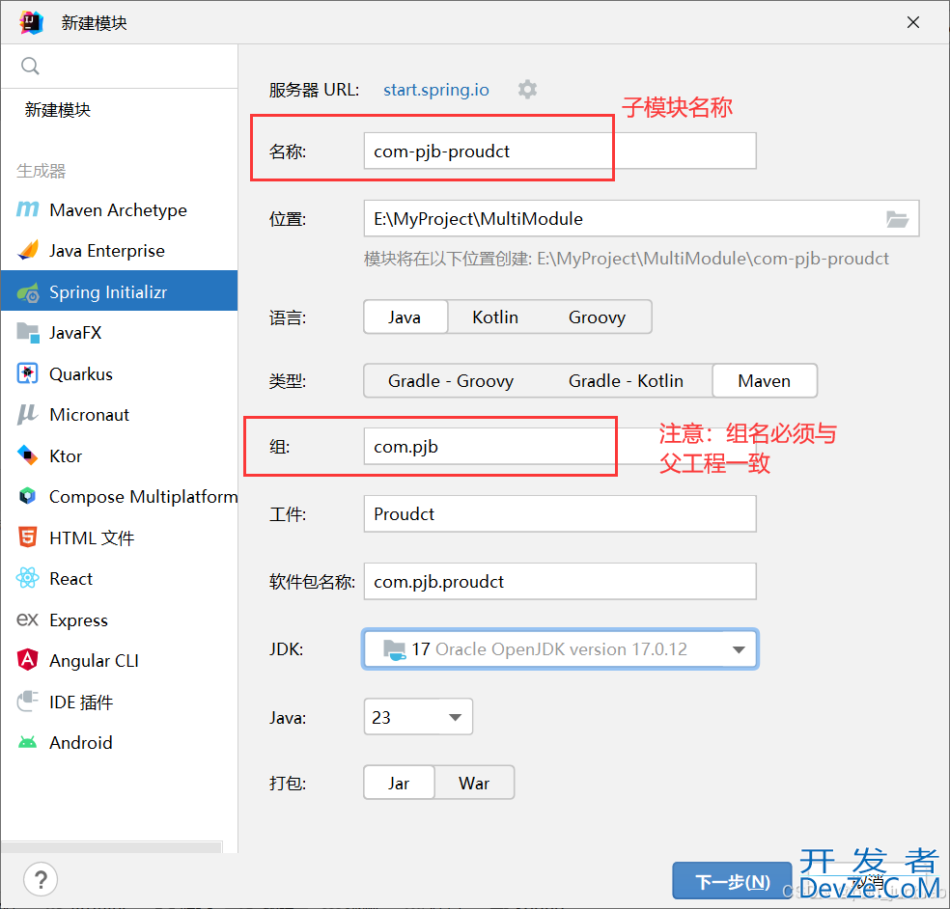Select Jar packaging
The image size is (950, 909).
pyautogui.click(x=400, y=783)
